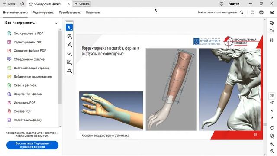
Task: Click the Создать new tab button
Action: [82, 4]
